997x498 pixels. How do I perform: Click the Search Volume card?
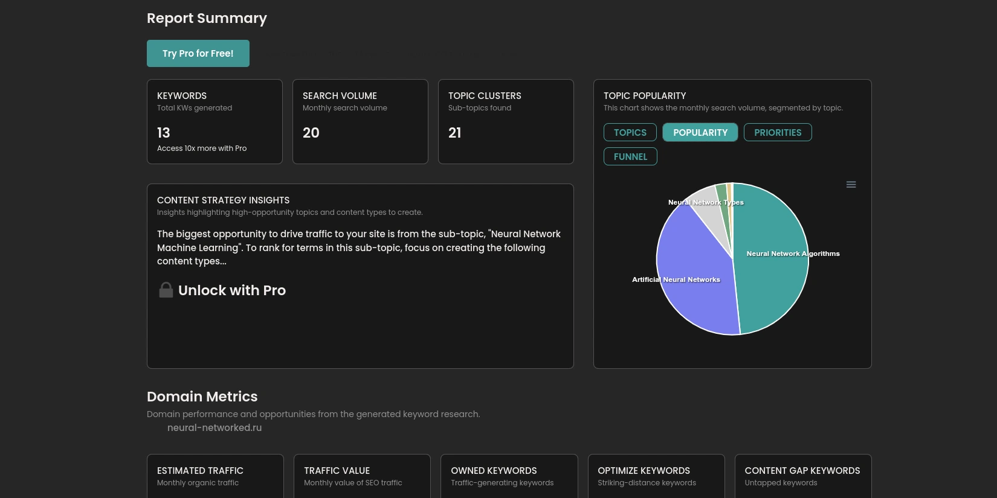[360, 121]
